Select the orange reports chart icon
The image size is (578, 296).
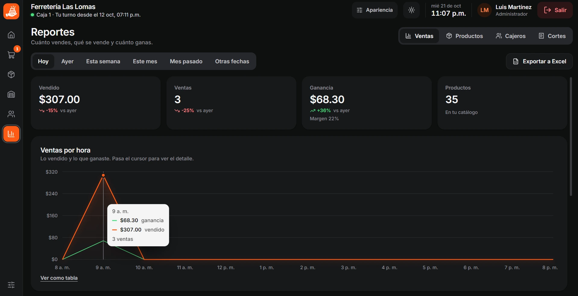11,134
